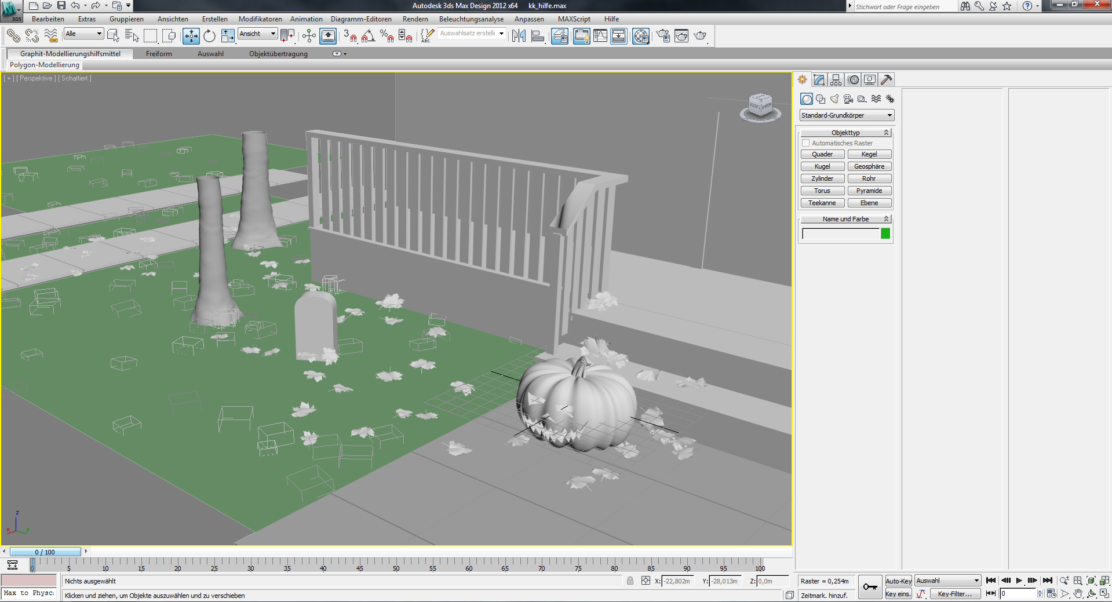The height and width of the screenshot is (602, 1112).
Task: Open the undo history dropdown arrow
Action: (x=85, y=6)
